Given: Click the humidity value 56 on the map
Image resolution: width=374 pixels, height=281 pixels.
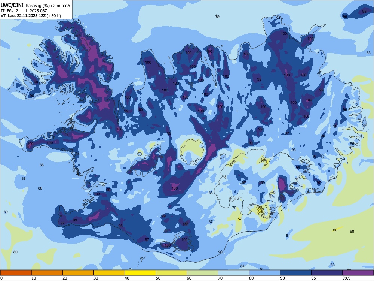Looking at the screenshot, I should pos(260,208).
